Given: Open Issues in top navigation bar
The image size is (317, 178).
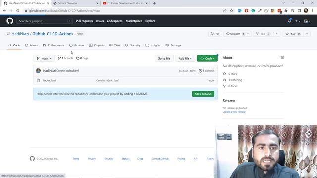Looking at the screenshot, I should click(x=100, y=21).
